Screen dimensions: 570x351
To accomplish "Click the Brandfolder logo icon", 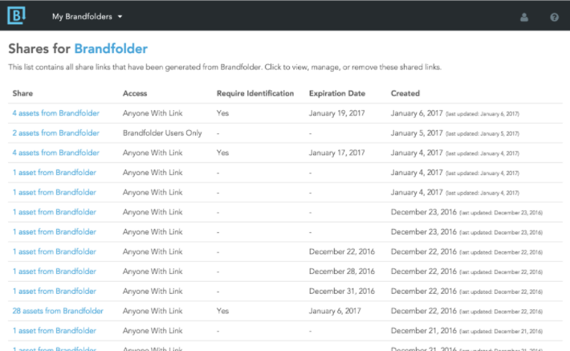I will tap(16, 15).
